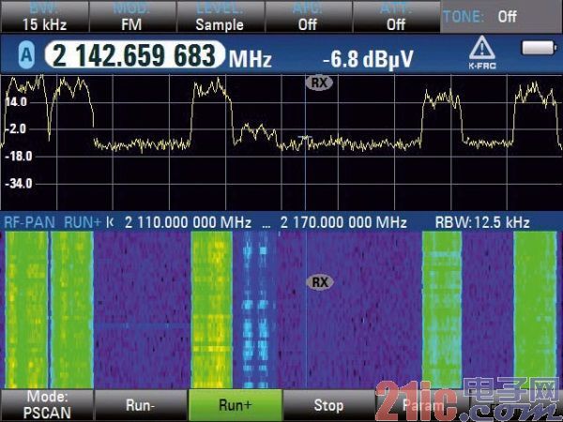The image size is (563, 422).
Task: Check the battery status icon
Action: [539, 48]
